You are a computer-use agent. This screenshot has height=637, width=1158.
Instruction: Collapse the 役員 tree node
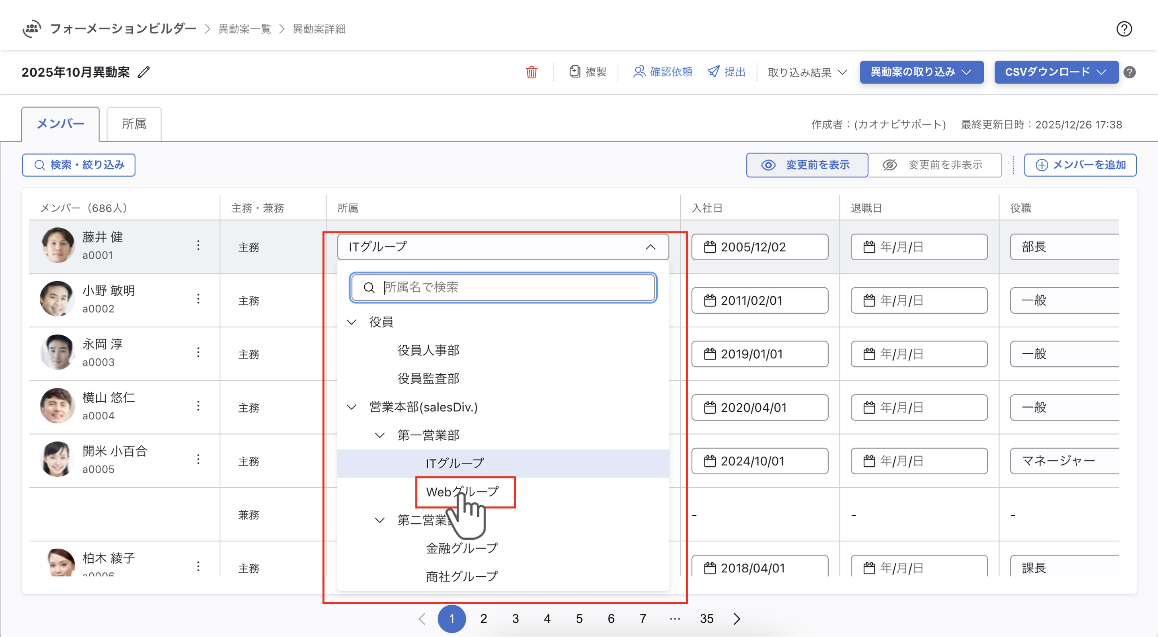click(352, 323)
